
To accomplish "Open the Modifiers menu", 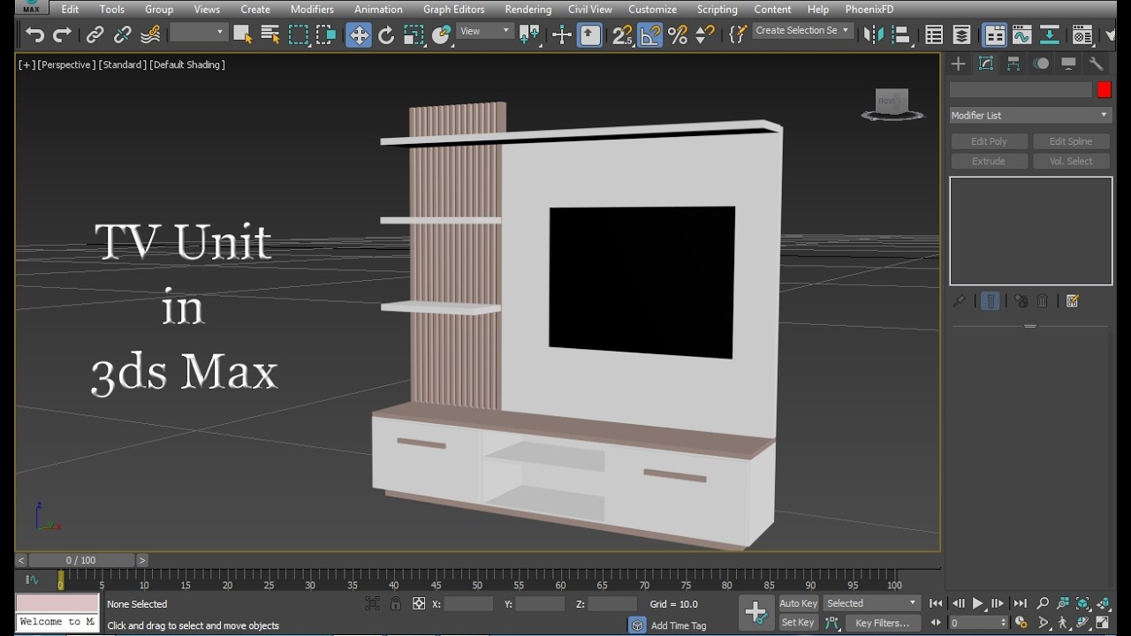I will pyautogui.click(x=312, y=9).
